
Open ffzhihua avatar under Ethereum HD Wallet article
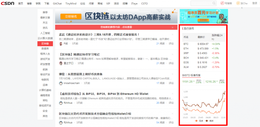coord(61,103)
